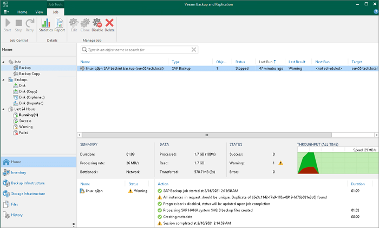Click the Disable job icon

(97, 25)
